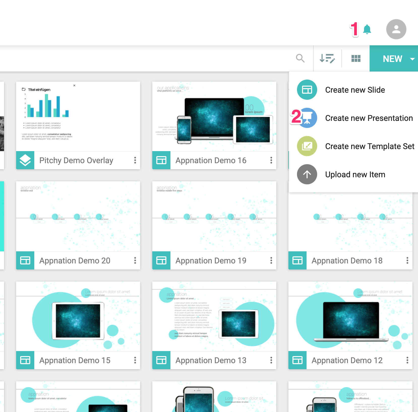Click Pitchy Demo Overlay title
The width and height of the screenshot is (418, 412).
[76, 160]
